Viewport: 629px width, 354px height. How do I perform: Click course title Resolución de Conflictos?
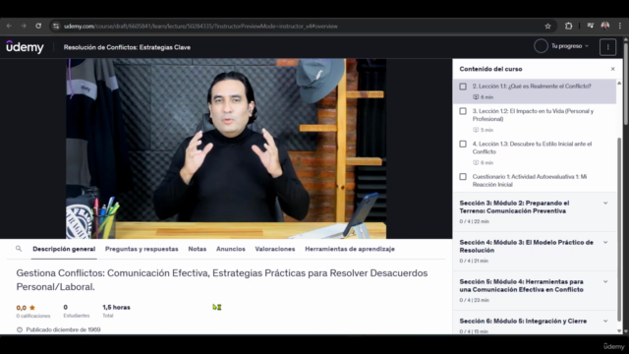pyautogui.click(x=127, y=47)
